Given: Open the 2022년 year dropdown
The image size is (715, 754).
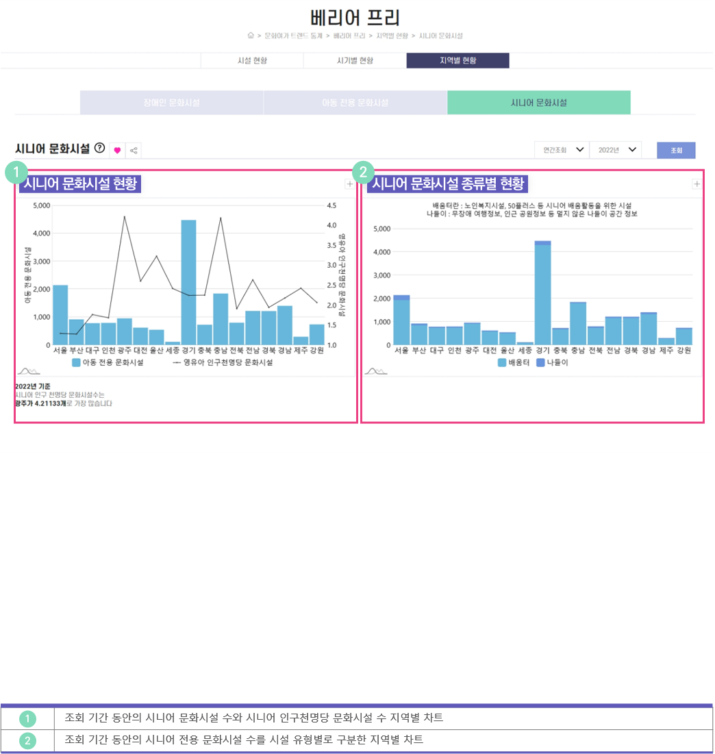Looking at the screenshot, I should [x=615, y=150].
